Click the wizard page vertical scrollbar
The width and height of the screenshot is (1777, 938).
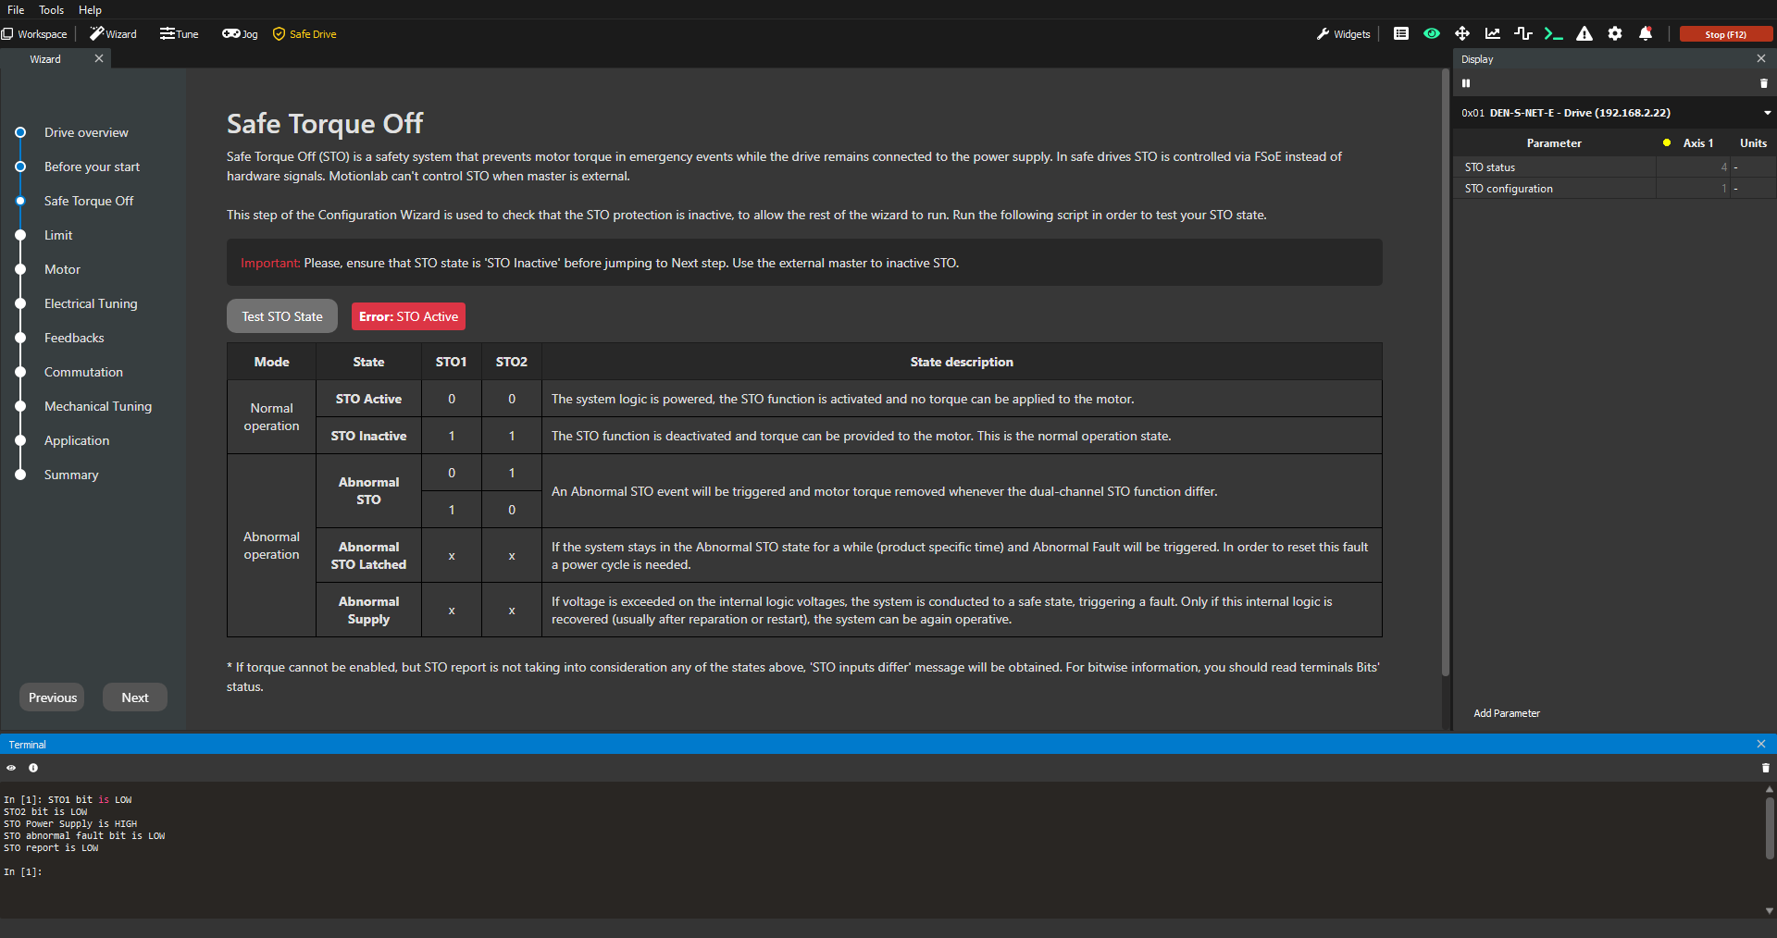click(x=1445, y=370)
